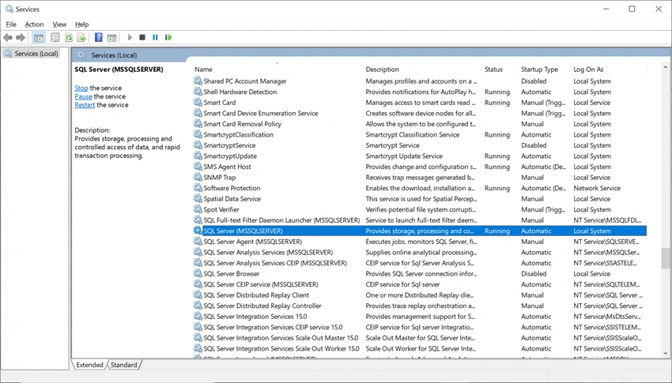Image resolution: width=672 pixels, height=383 pixels.
Task: Click gear icon of SQL Server (MSSQLSERVER)
Action: tap(198, 231)
